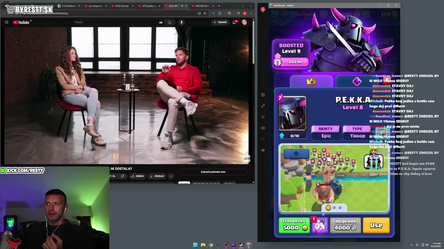Switch to the MAČKÁŠ MI HA browser tab
The width and height of the screenshot is (444, 249).
pyautogui.click(x=202, y=6)
